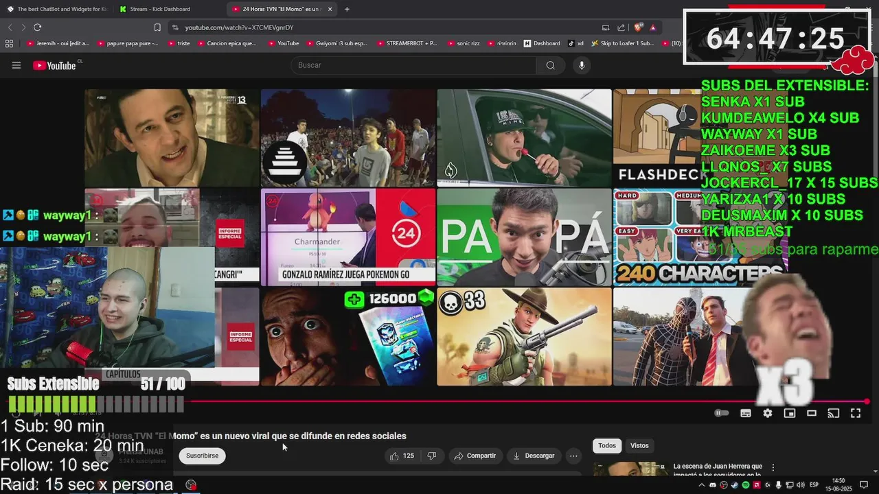Image resolution: width=879 pixels, height=494 pixels.
Task: Click the Descargar download button
Action: (x=534, y=456)
